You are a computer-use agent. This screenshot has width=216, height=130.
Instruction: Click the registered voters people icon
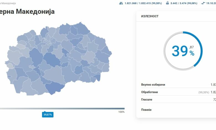pyautogui.click(x=121, y=3)
